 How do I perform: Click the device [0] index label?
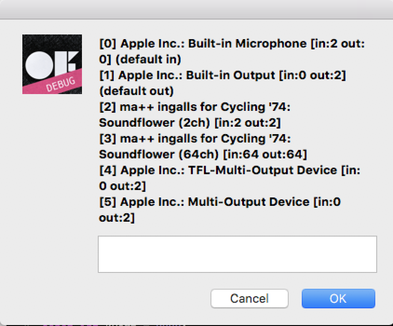[106, 43]
